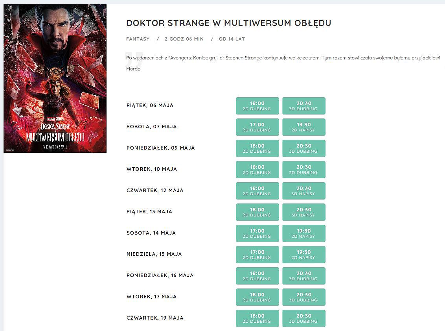
Task: Click the Doktor Strange w Multiwersum Obłędu title
Action: coord(228,23)
